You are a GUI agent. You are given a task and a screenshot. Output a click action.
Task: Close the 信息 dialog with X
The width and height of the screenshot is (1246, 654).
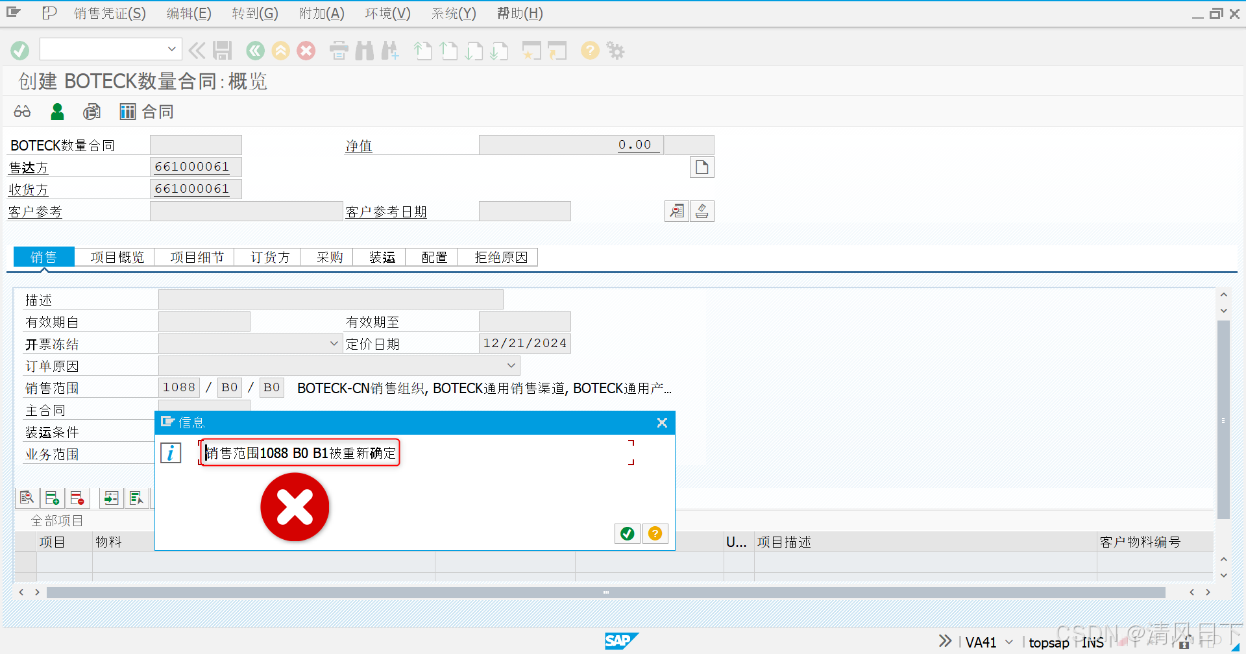click(x=662, y=423)
